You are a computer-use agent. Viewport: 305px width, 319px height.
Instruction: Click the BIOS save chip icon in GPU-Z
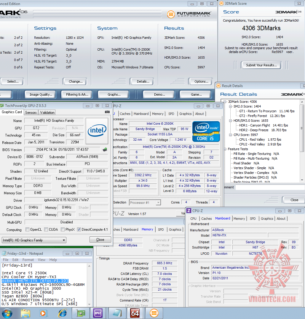pos(105,150)
